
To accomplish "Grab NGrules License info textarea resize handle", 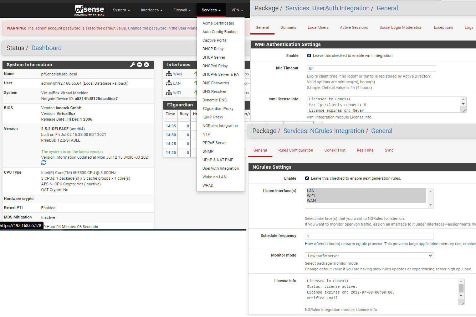I will point(462,303).
